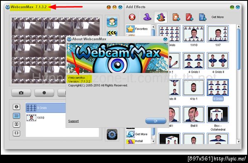The image size is (248, 163).
Task: Select the multiple wizard hats effects tab
Action: [161, 17]
